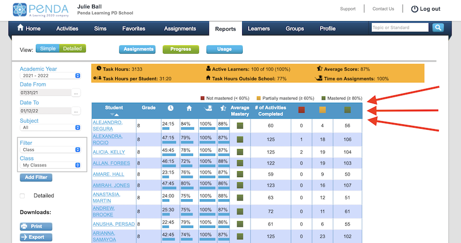This screenshot has height=243, width=461.
Task: Open student ARIANNA, SAMAYOA link
Action: click(x=104, y=236)
